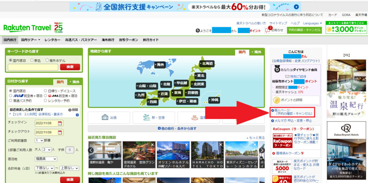Open もっと見る recently viewed link

[x=256, y=138]
